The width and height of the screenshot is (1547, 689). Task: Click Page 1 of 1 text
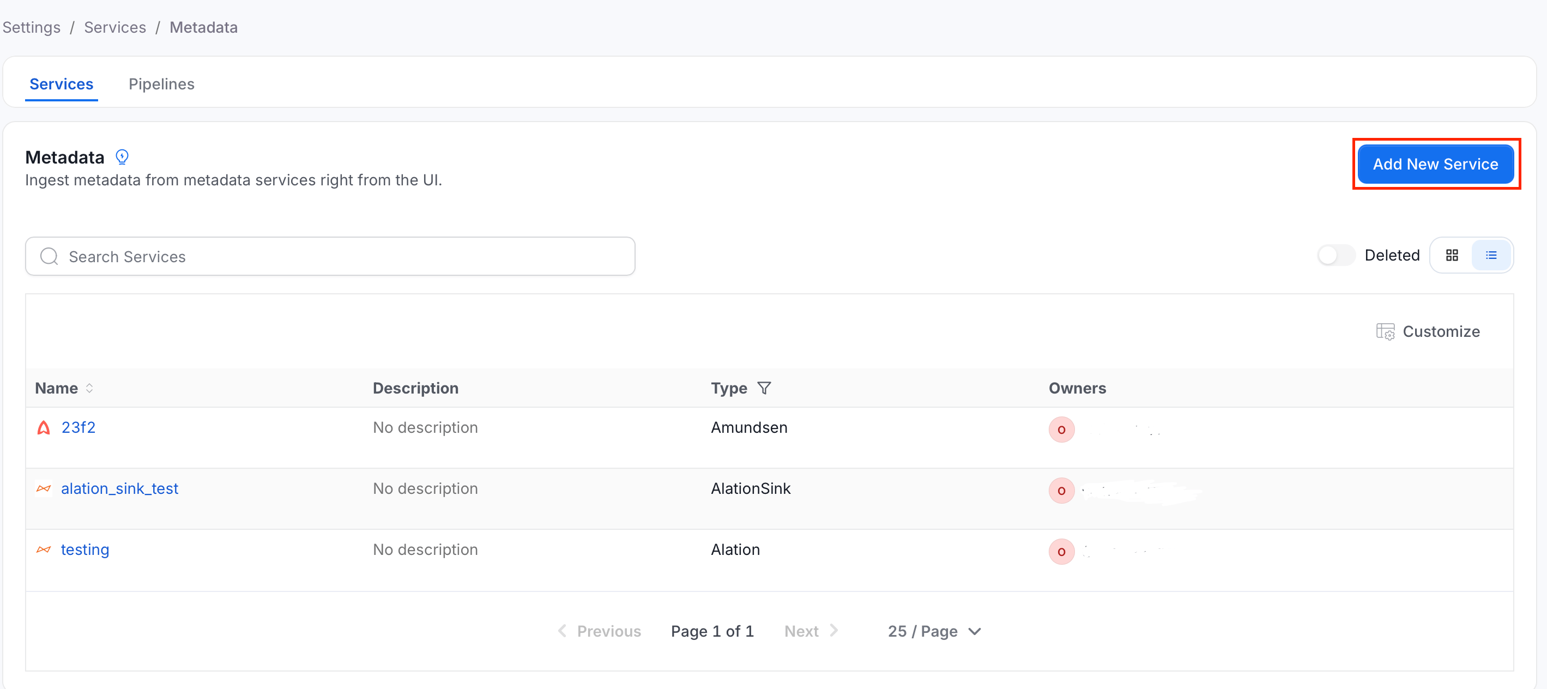[x=712, y=631]
